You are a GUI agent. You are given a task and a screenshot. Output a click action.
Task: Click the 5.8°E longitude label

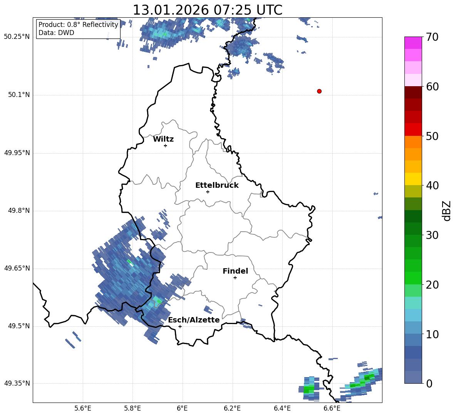[x=132, y=408]
